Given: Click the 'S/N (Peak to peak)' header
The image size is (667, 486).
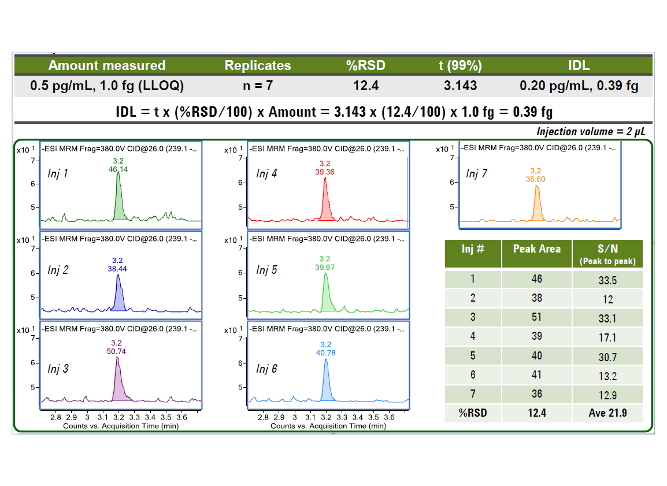Looking at the screenshot, I should (x=607, y=254).
